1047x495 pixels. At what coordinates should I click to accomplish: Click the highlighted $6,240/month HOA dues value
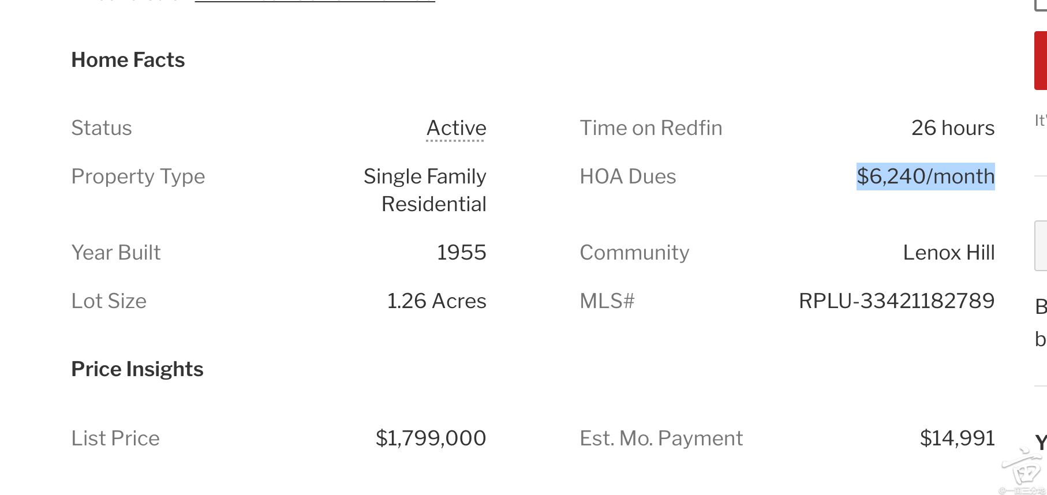click(x=925, y=177)
